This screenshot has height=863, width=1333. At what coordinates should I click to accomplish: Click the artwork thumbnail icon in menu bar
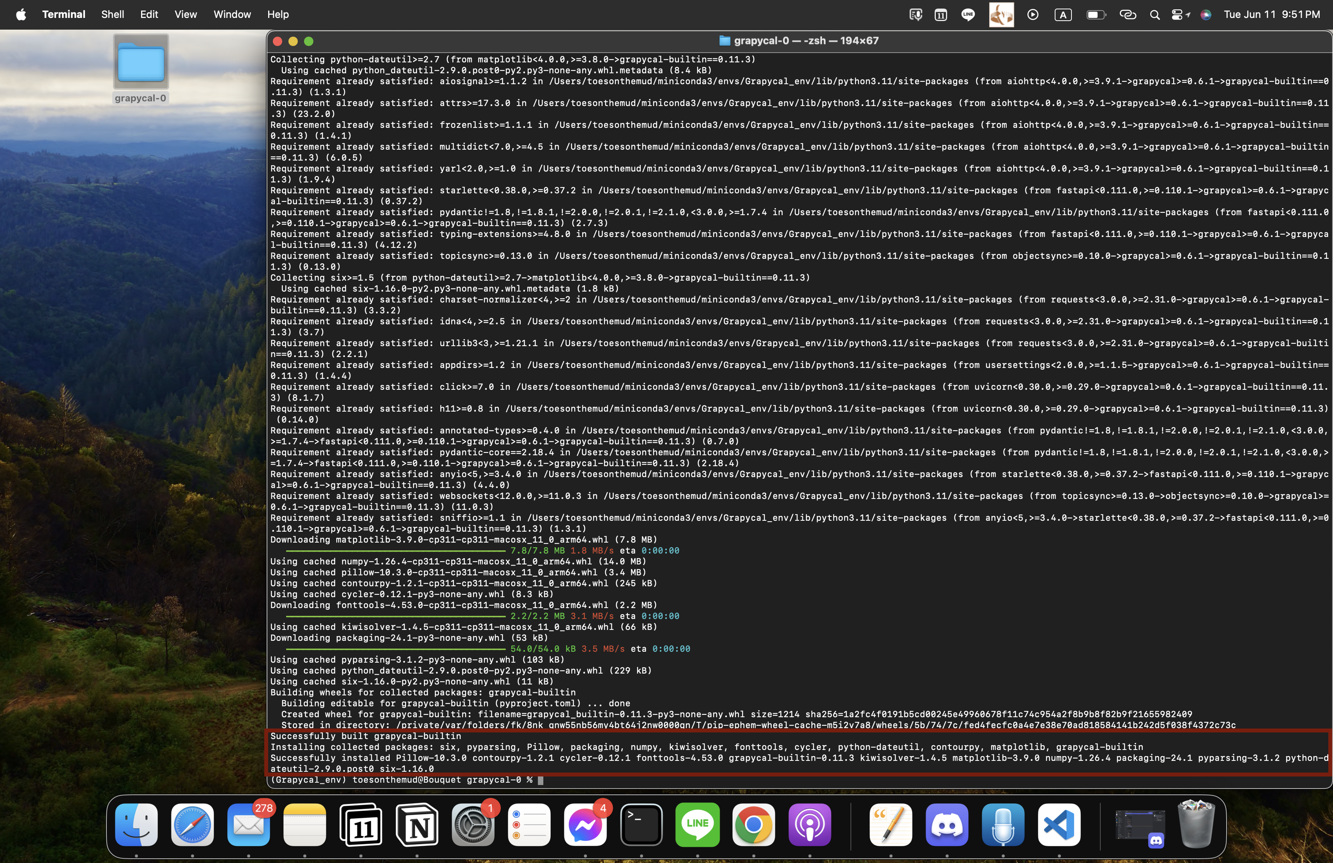click(1001, 14)
